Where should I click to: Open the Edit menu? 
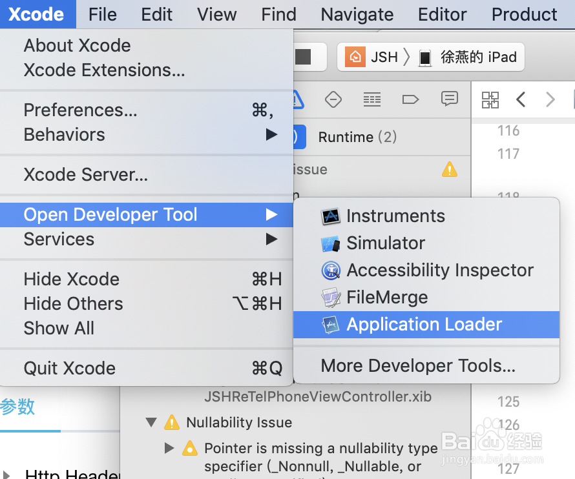coord(156,14)
